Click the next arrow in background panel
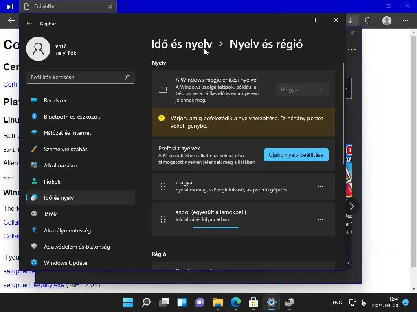Screen dimensions: 417x312 (x=351, y=206)
